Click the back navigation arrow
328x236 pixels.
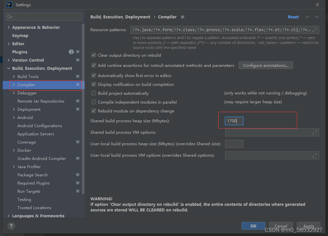[308, 17]
